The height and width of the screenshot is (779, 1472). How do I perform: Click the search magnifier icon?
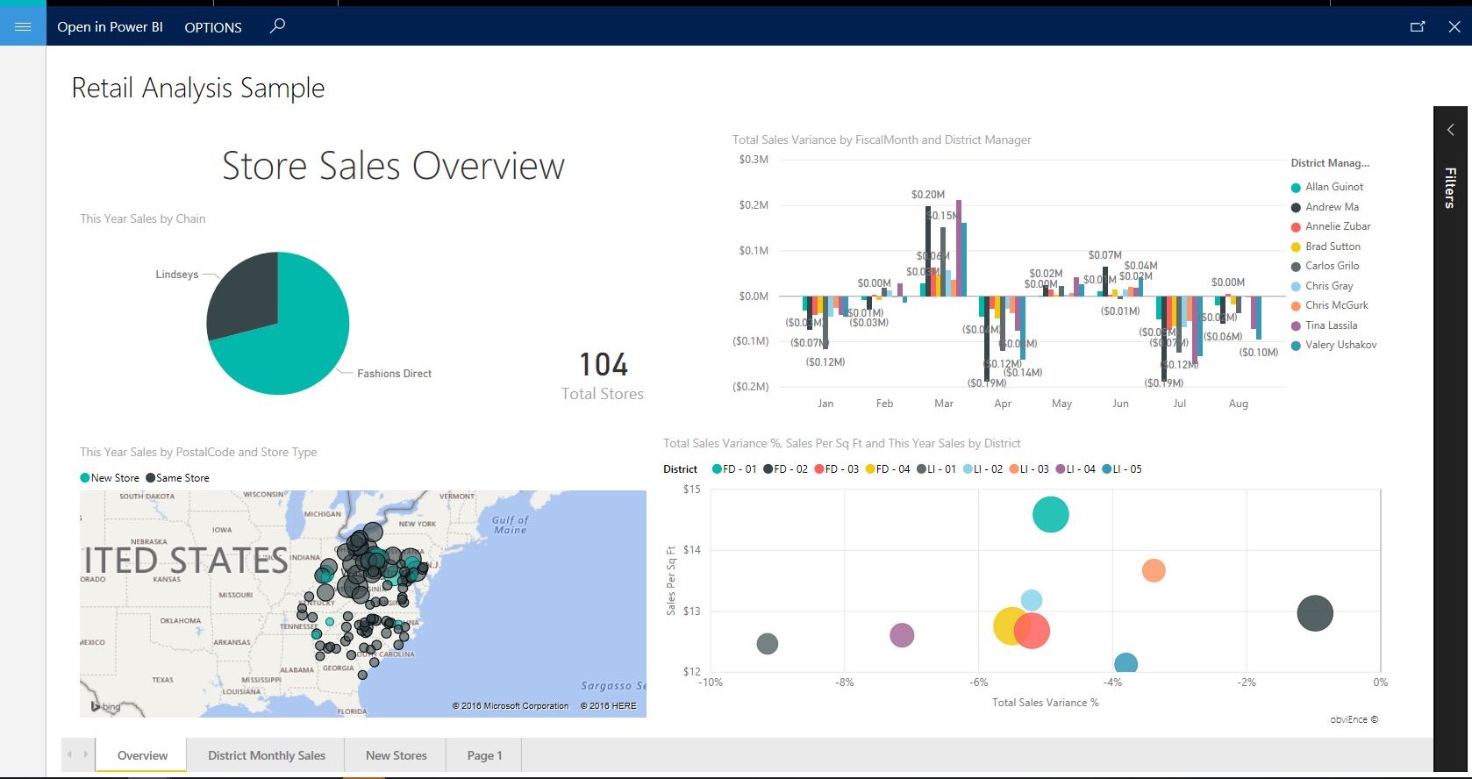277,26
